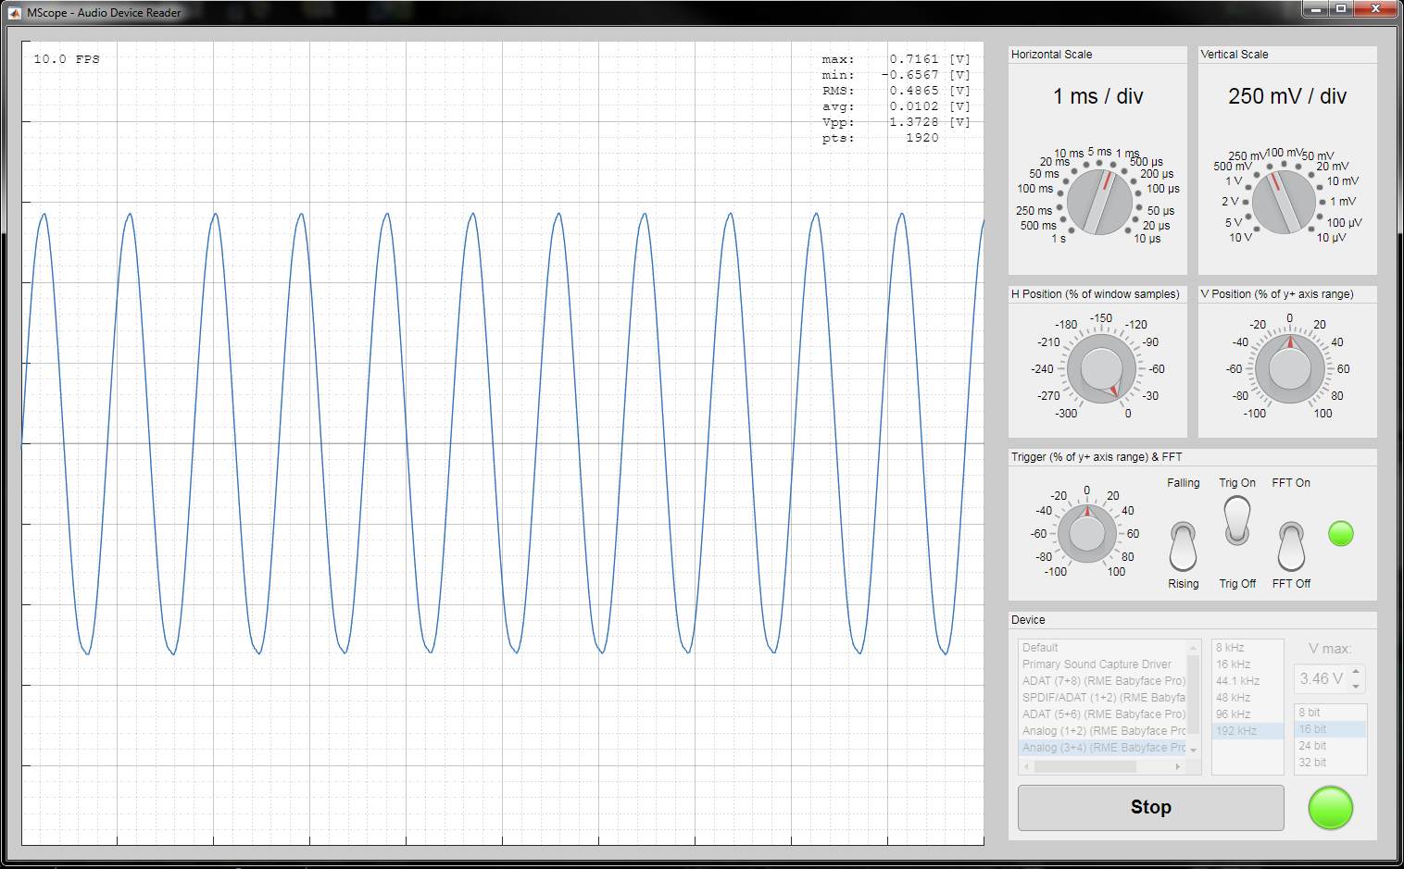The height and width of the screenshot is (869, 1404).
Task: Click the green status lamp beside Stop
Action: tap(1331, 808)
